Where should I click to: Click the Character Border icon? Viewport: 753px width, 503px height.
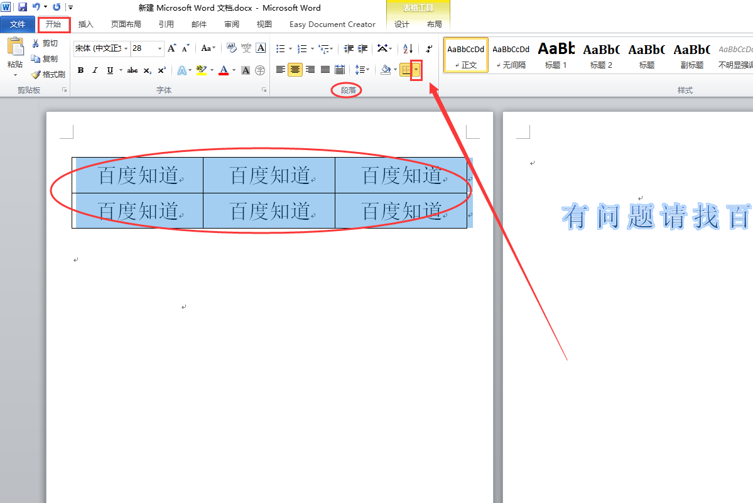(x=261, y=48)
